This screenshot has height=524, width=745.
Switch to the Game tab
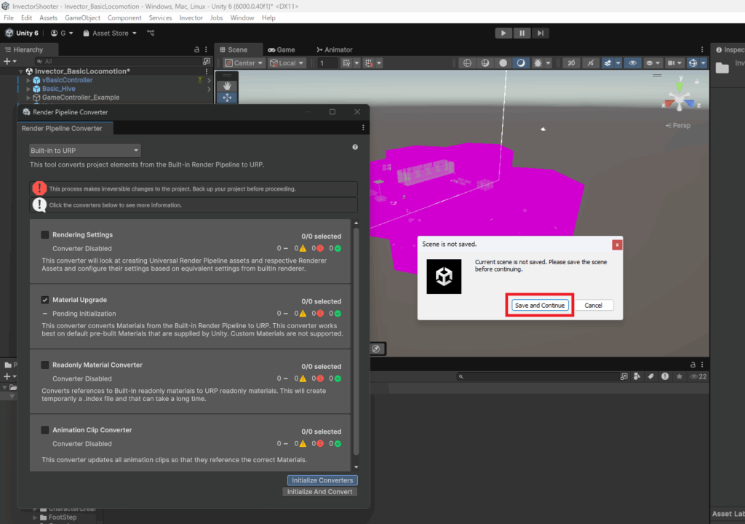pos(282,49)
